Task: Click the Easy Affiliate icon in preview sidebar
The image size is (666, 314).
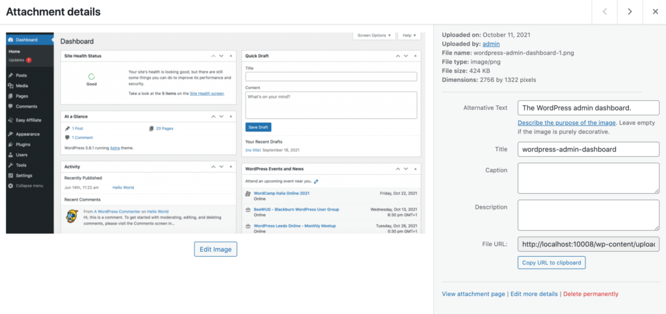Action: pos(10,120)
